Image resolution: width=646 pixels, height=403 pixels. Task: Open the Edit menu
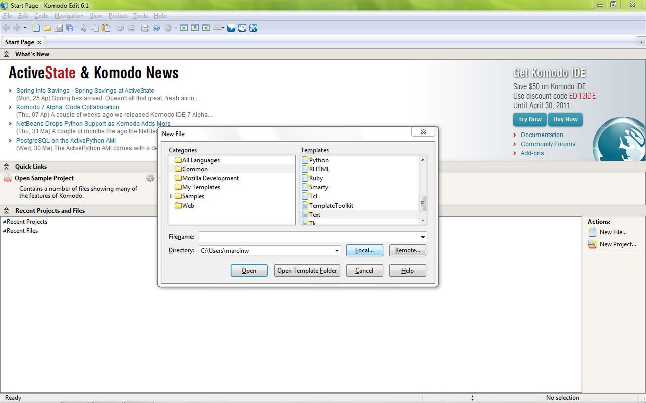[x=23, y=16]
